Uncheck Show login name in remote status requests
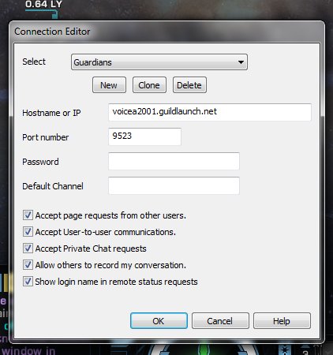 pyautogui.click(x=28, y=282)
